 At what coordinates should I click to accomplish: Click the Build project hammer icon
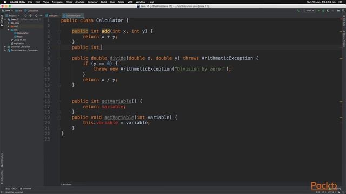[298, 11]
